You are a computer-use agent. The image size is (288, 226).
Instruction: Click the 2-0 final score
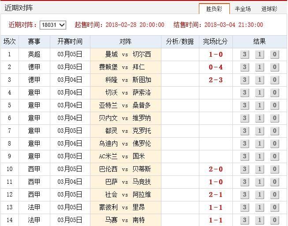(216, 169)
